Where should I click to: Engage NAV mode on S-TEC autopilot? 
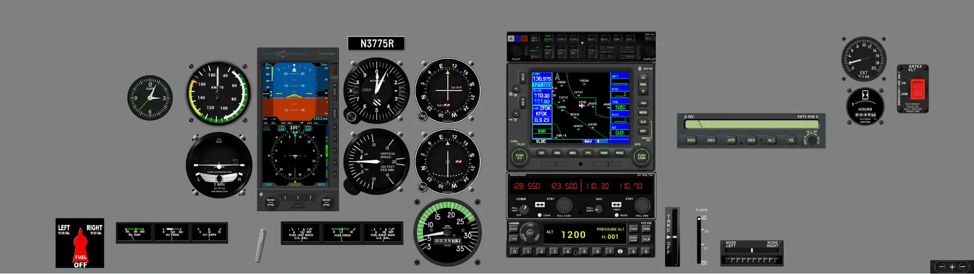tap(711, 140)
